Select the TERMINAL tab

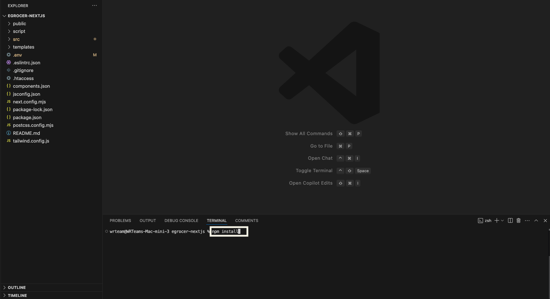(217, 220)
